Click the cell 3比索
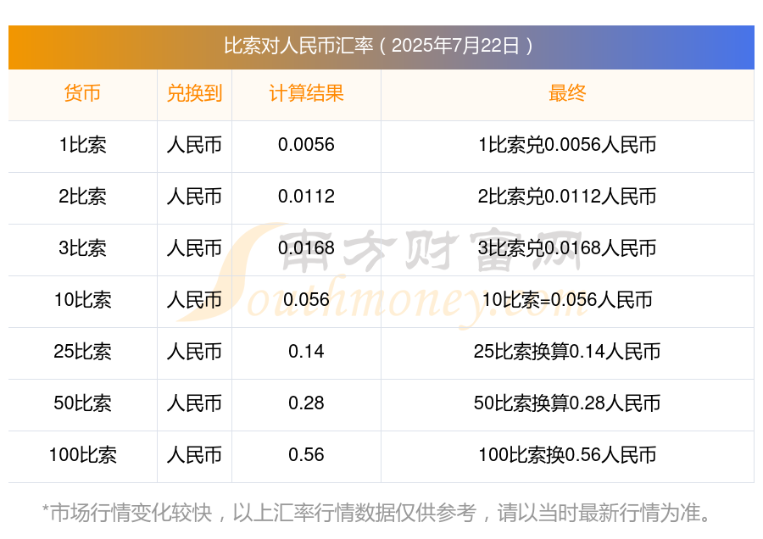The image size is (763, 539). 83,248
